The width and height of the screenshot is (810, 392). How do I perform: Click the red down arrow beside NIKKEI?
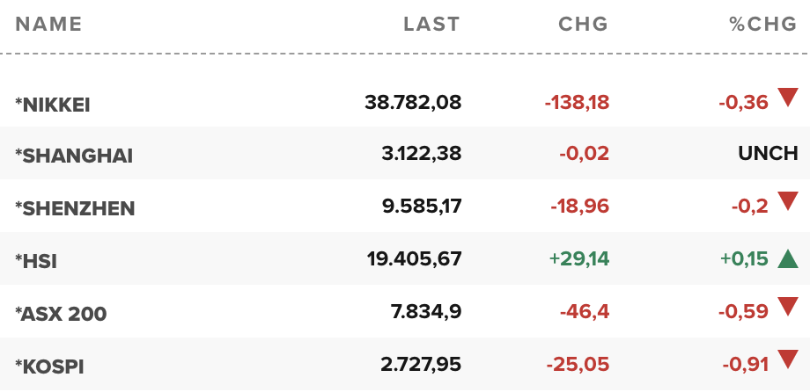click(x=788, y=97)
